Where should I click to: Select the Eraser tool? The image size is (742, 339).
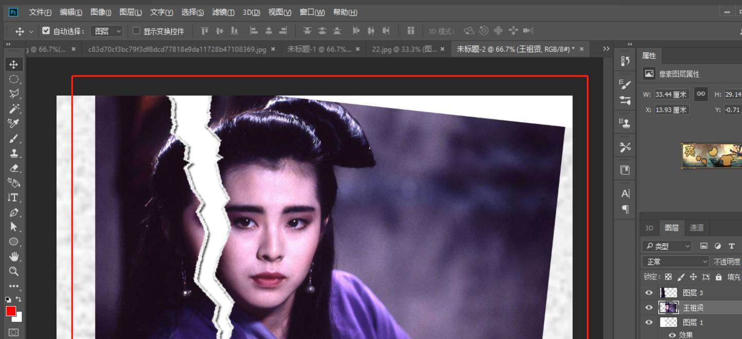[x=14, y=168]
